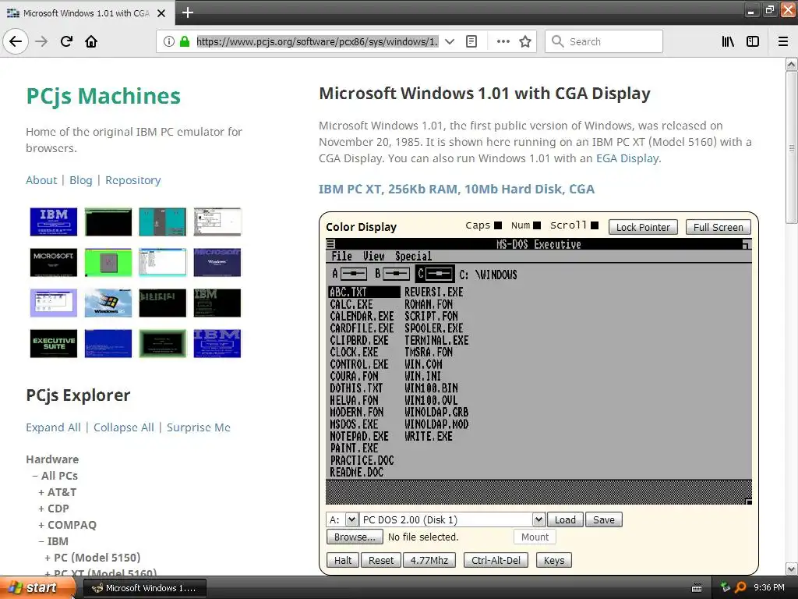The image size is (798, 599).
Task: Open the A: drive selector dropdown
Action: (x=351, y=519)
